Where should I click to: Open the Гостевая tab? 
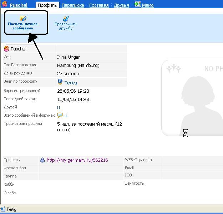tap(99, 5)
